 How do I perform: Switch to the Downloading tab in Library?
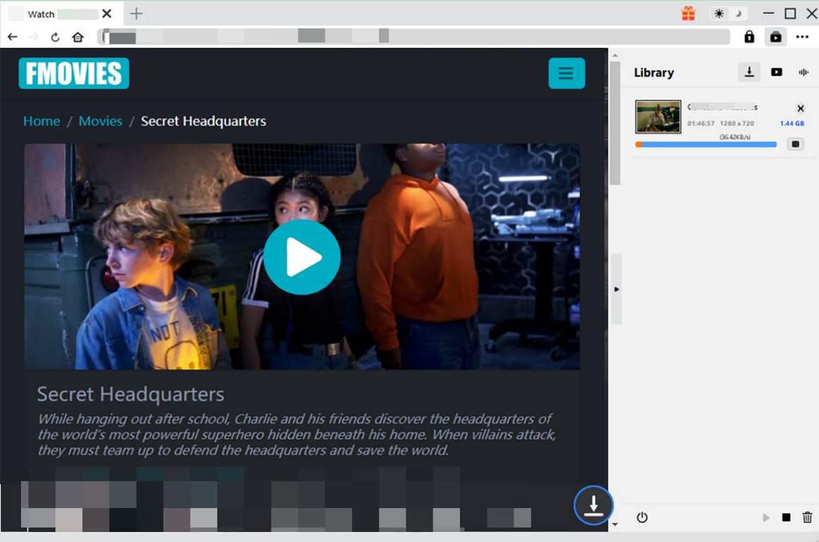tap(749, 72)
